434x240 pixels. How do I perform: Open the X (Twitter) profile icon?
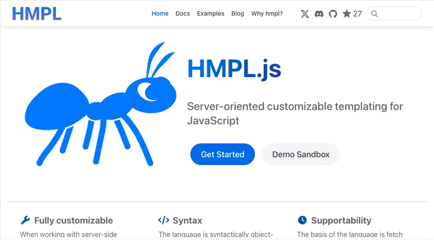[x=305, y=14]
